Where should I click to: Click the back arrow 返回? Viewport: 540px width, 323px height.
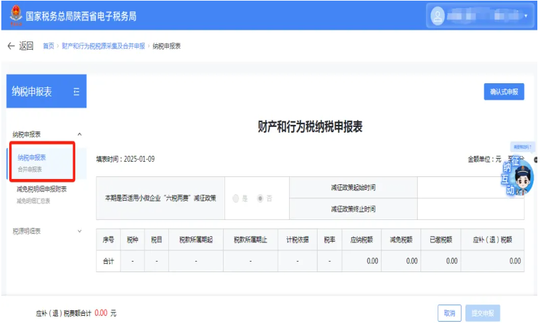pyautogui.click(x=20, y=46)
